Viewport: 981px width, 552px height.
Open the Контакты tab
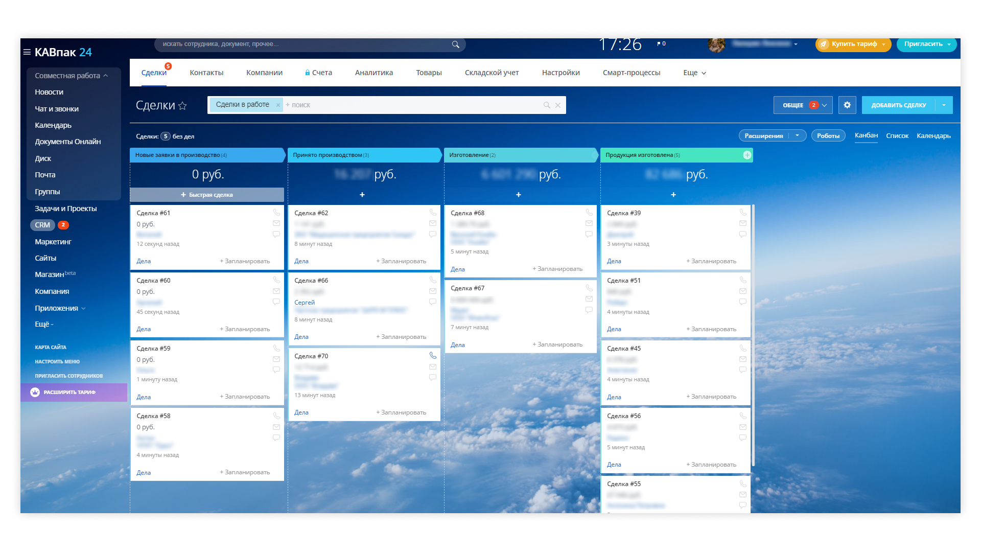[x=206, y=73]
